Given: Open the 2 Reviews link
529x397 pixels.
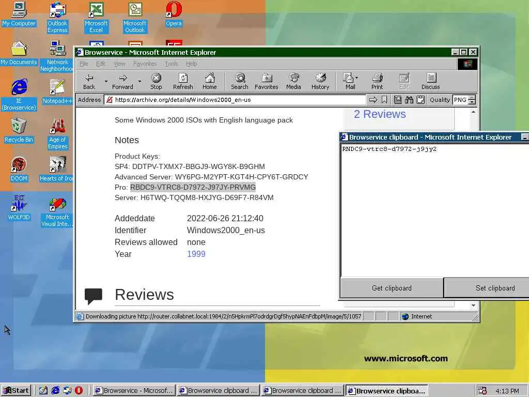Looking at the screenshot, I should click(380, 114).
